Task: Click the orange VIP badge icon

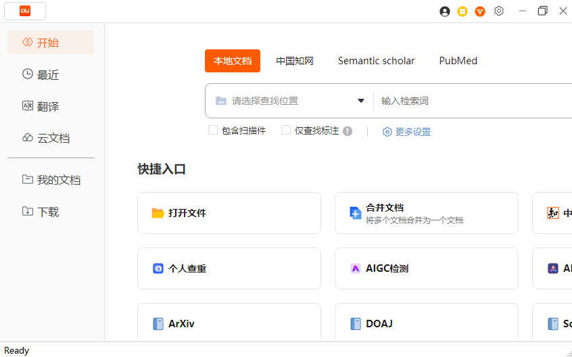Action: 480,11
